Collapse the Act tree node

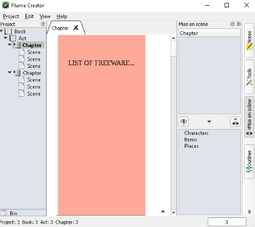[5, 38]
